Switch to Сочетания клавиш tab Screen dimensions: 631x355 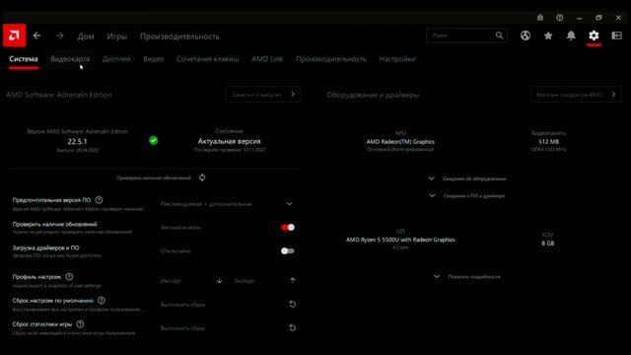208,59
